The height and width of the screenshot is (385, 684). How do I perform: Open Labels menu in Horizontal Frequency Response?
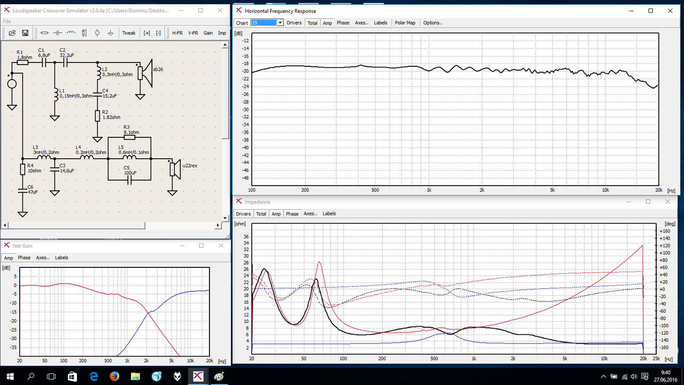pyautogui.click(x=380, y=23)
